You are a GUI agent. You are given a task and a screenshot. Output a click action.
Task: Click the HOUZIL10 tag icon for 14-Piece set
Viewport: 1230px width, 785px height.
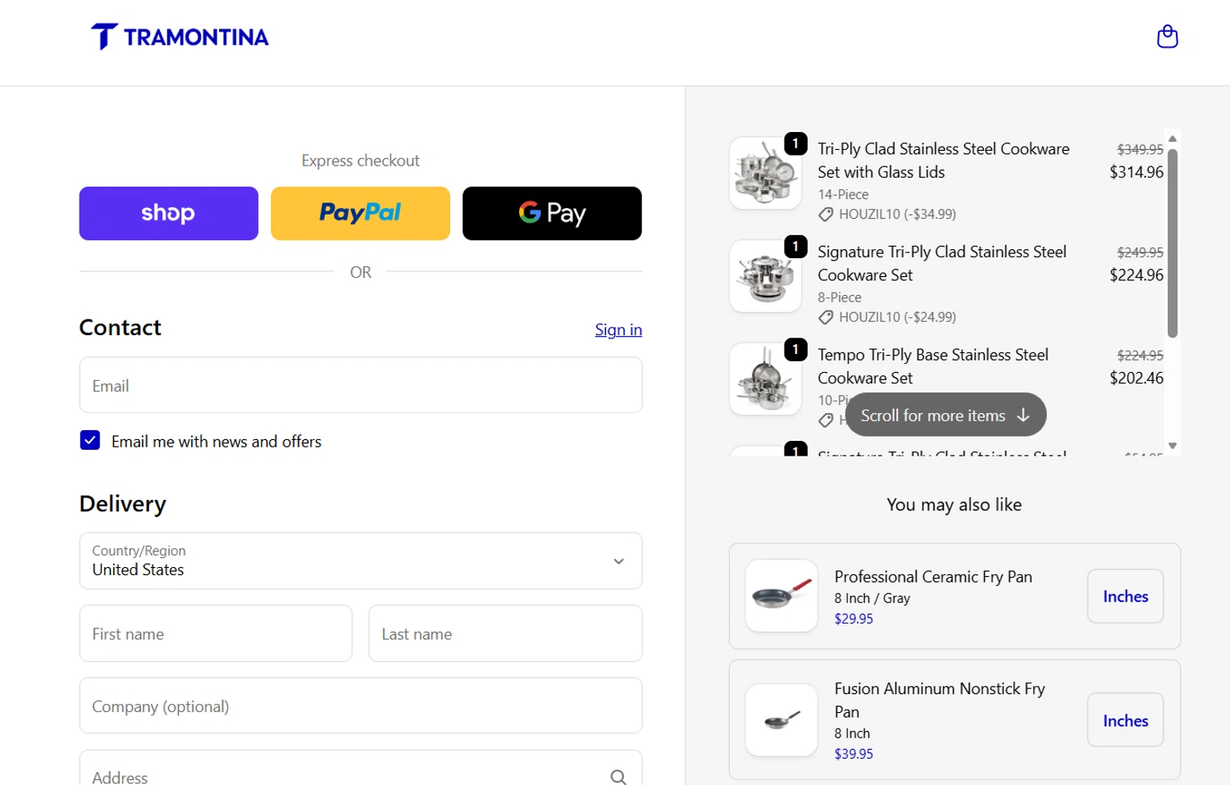[x=826, y=215]
